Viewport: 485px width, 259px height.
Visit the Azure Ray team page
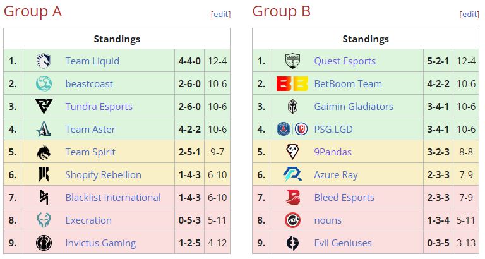pyautogui.click(x=337, y=175)
